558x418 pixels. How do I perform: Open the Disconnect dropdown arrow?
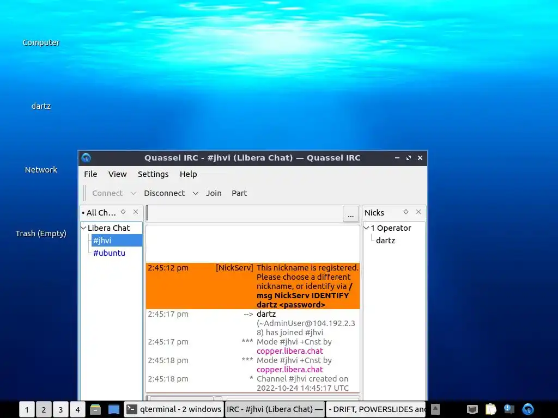point(196,193)
